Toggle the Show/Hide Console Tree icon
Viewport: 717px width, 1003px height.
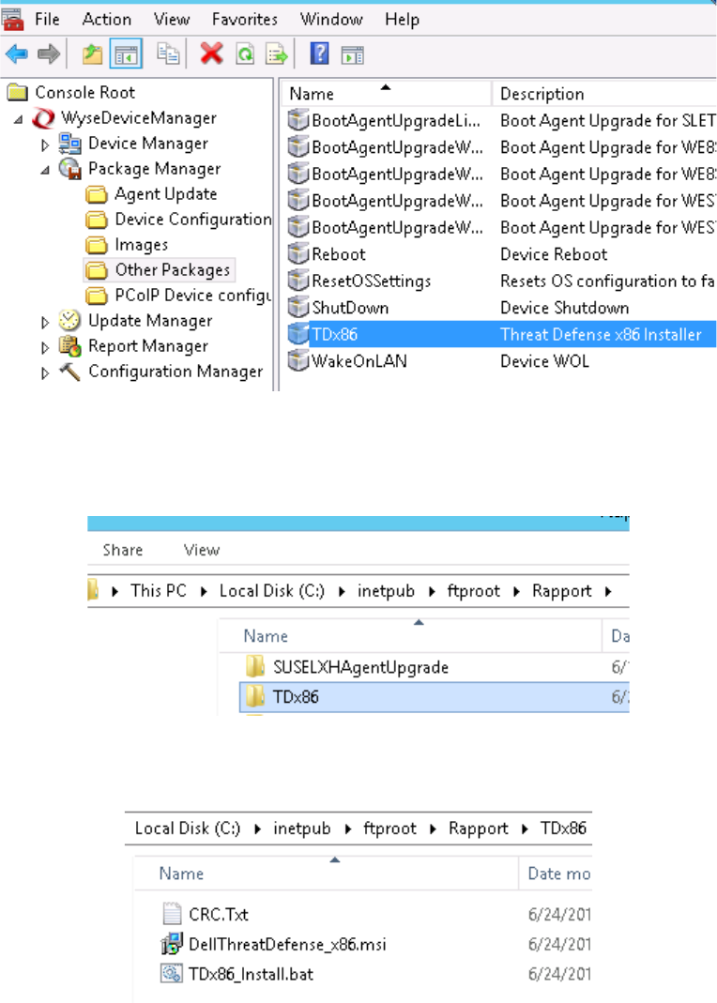(x=126, y=54)
